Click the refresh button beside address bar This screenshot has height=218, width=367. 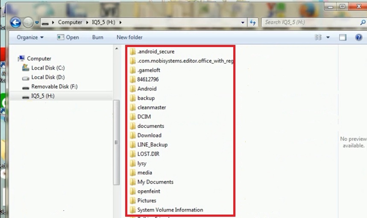pos(253,22)
